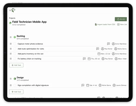Go to Projects breadcrumb
136x106 pixels.
tap(12, 18)
